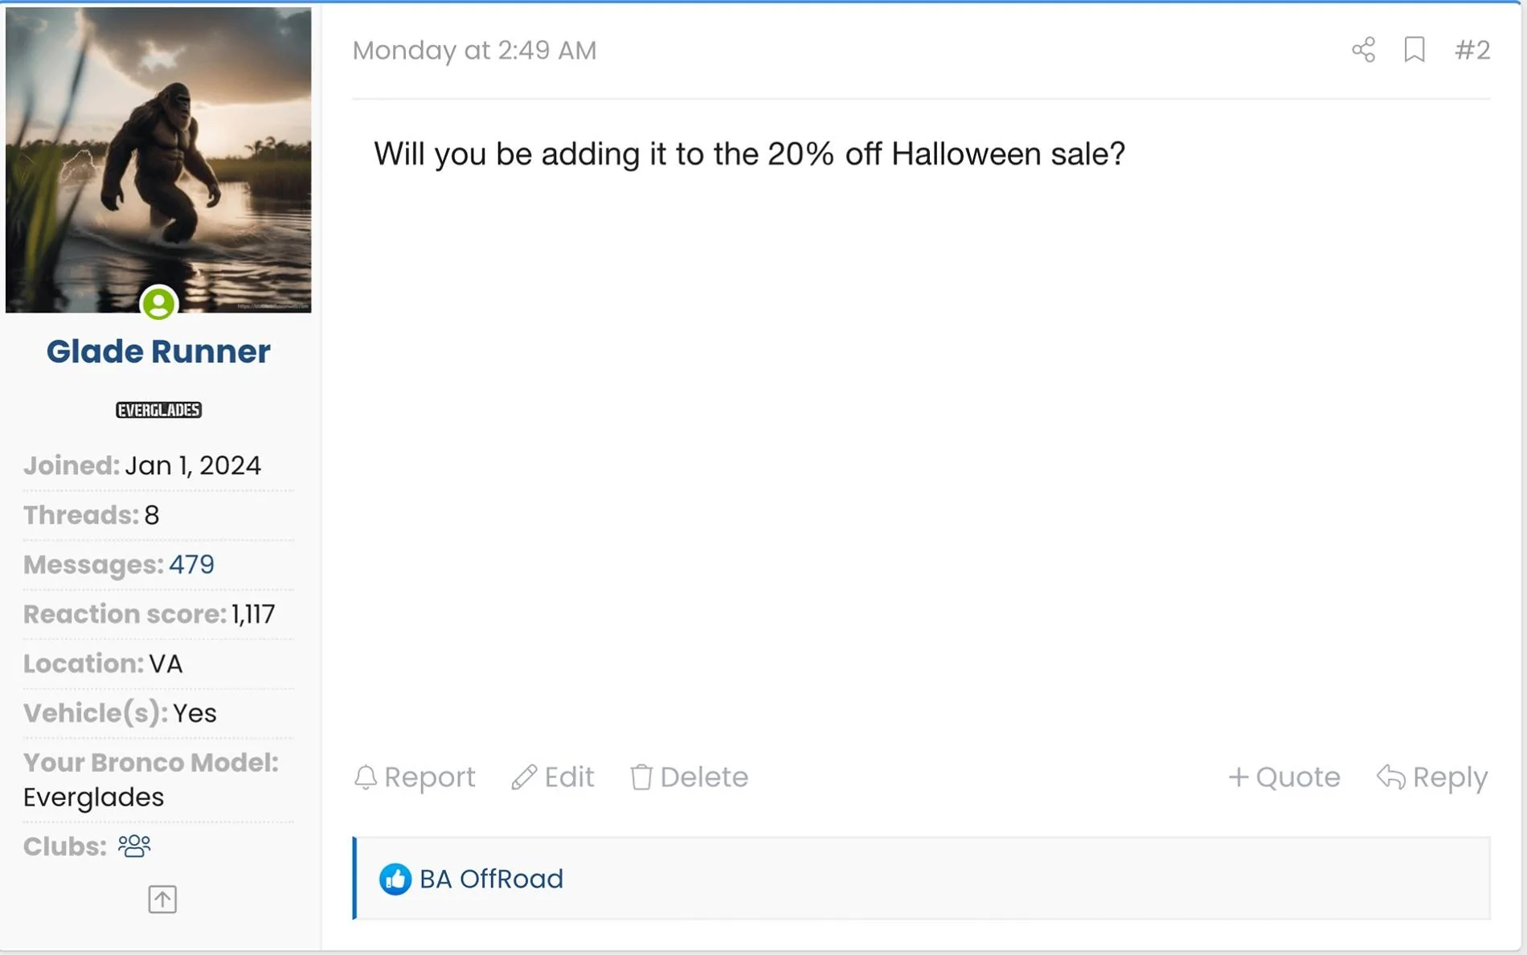1527x955 pixels.
Task: Click the green online status badge
Action: (158, 303)
